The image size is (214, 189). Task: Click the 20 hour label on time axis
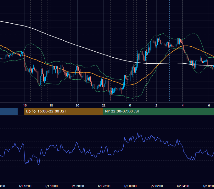pos(77,106)
